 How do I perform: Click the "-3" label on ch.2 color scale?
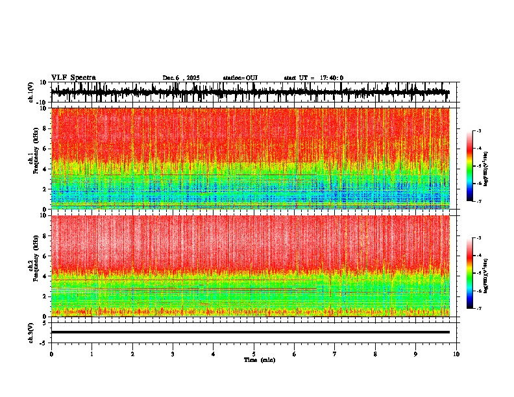click(479, 238)
